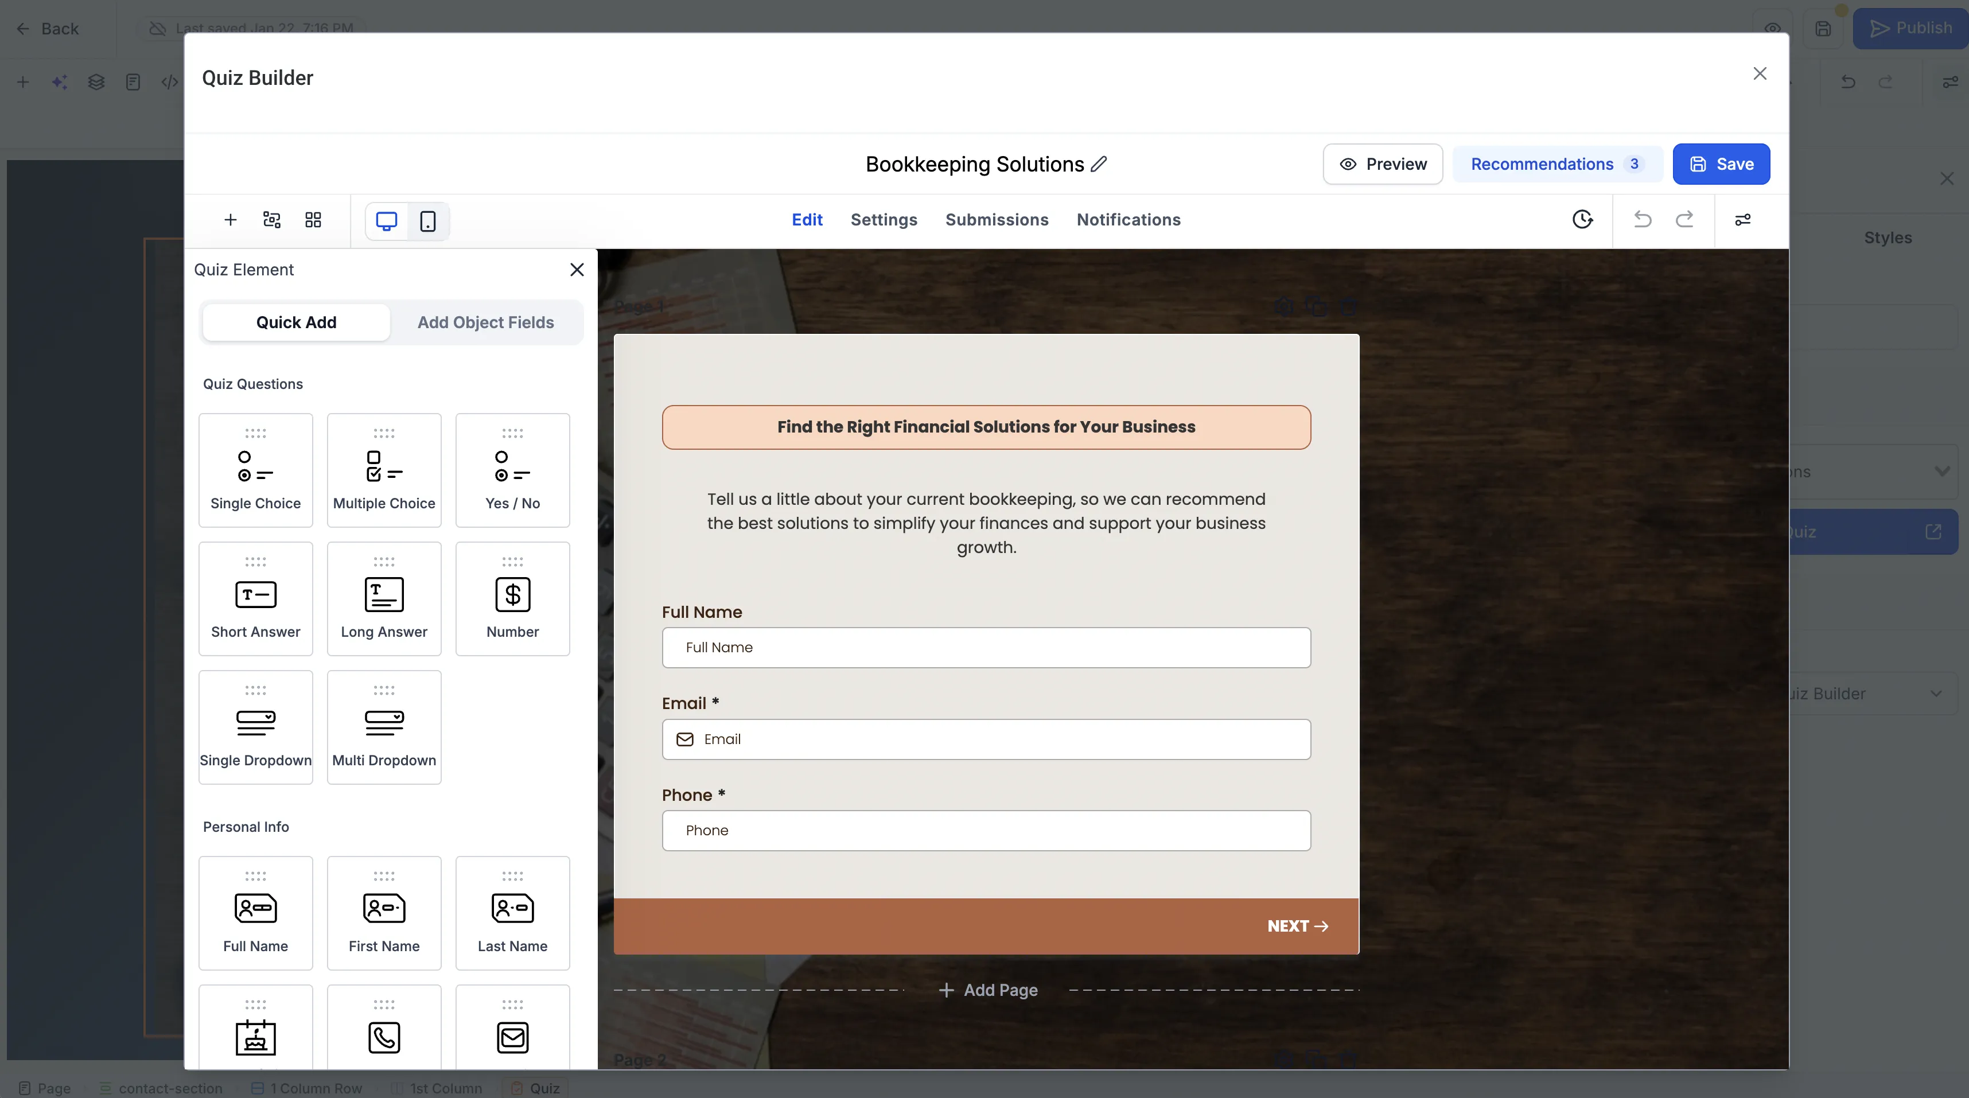Viewport: 1969px width, 1098px height.
Task: Add the Last Name personal info element
Action: point(512,912)
